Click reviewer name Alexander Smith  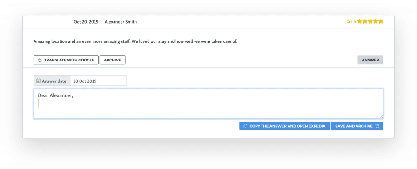121,22
